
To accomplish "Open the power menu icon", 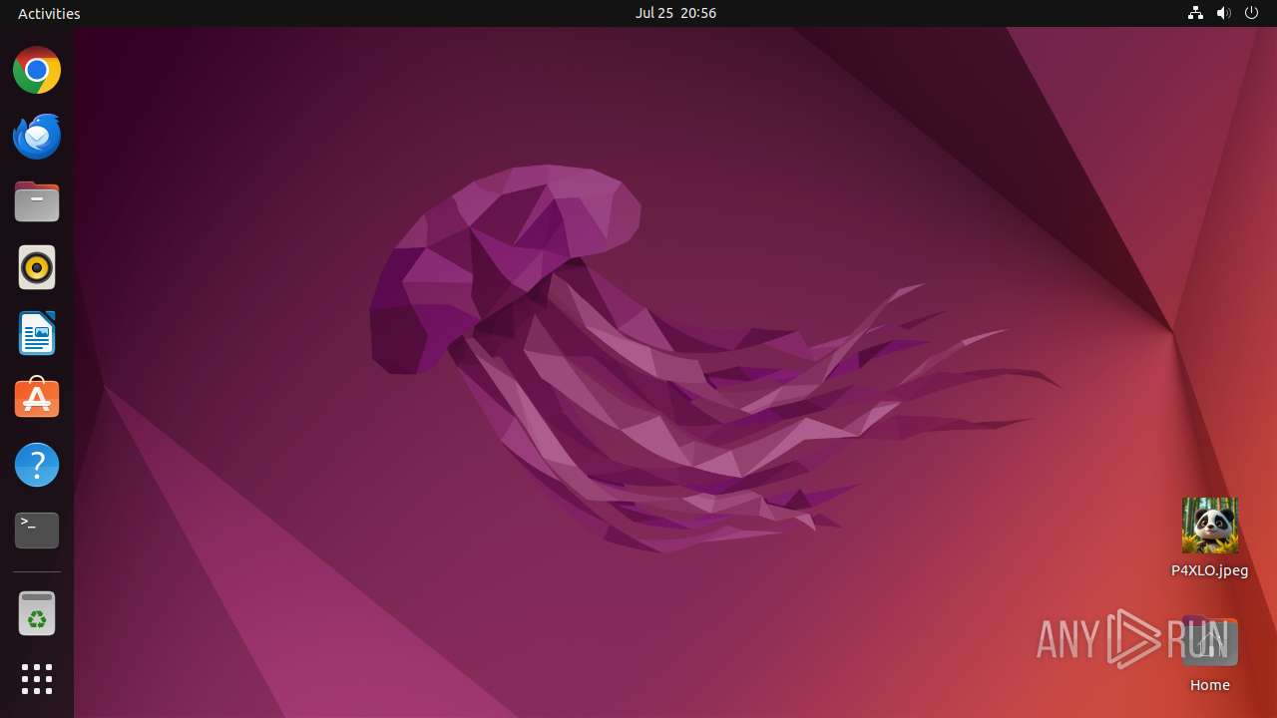I will [1252, 13].
